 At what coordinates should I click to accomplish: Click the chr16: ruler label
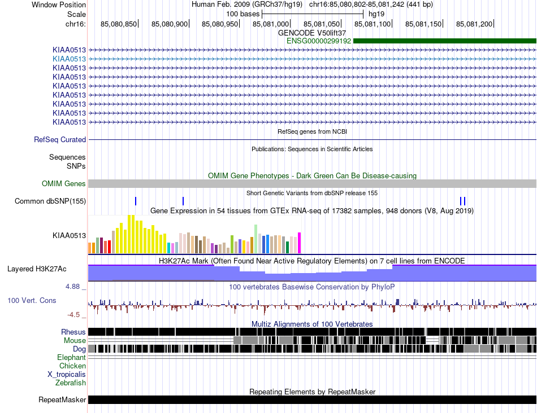(75, 24)
